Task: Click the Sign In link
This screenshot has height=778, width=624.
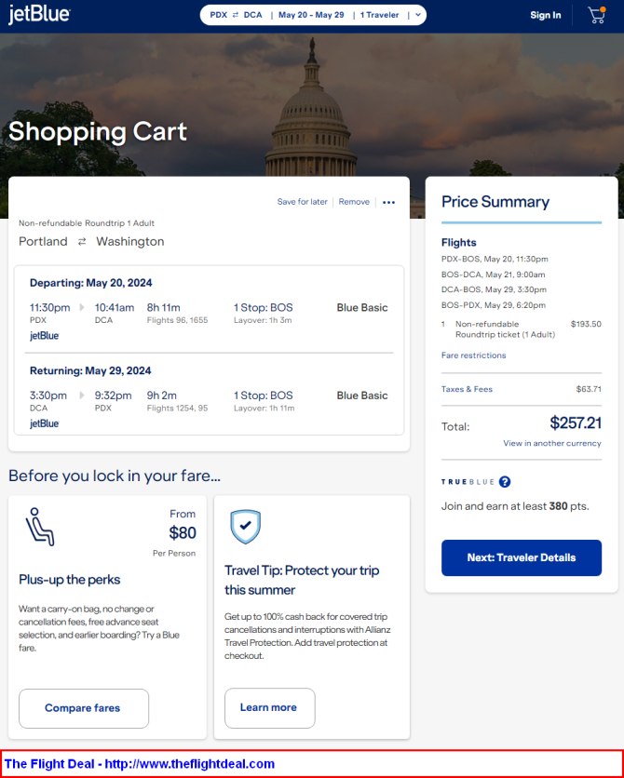Action: click(546, 16)
